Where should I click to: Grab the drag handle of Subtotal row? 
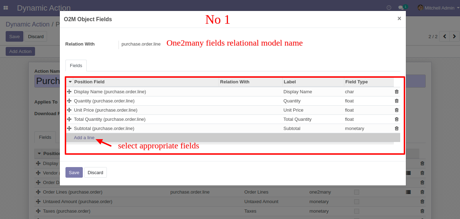point(69,128)
